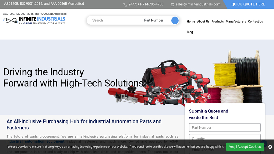Image resolution: width=274 pixels, height=154 pixels.
Task: Focus the header Search field
Action: tap(114, 20)
